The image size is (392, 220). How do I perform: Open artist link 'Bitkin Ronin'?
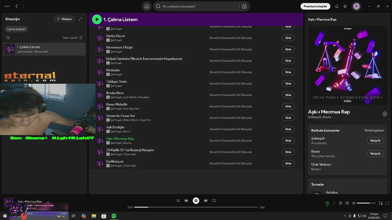131,120
